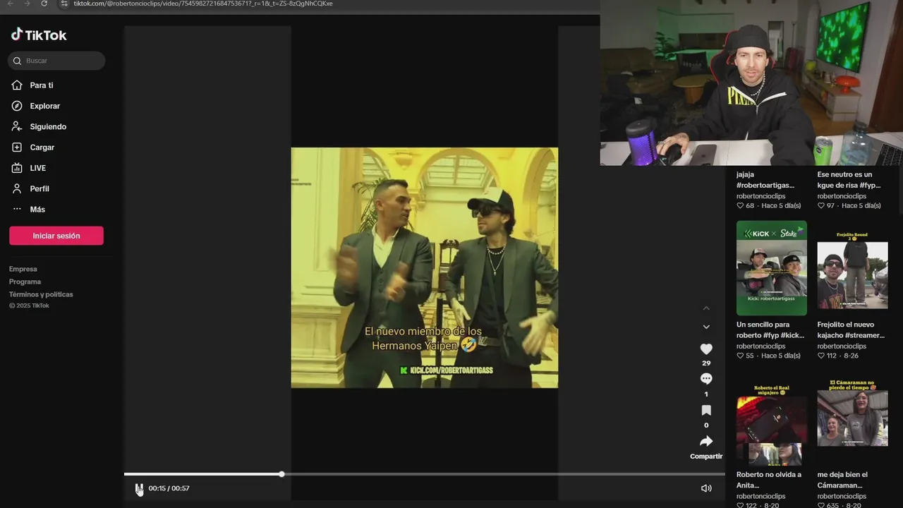Click the browser forward arrow
The image size is (903, 508).
pyautogui.click(x=27, y=4)
